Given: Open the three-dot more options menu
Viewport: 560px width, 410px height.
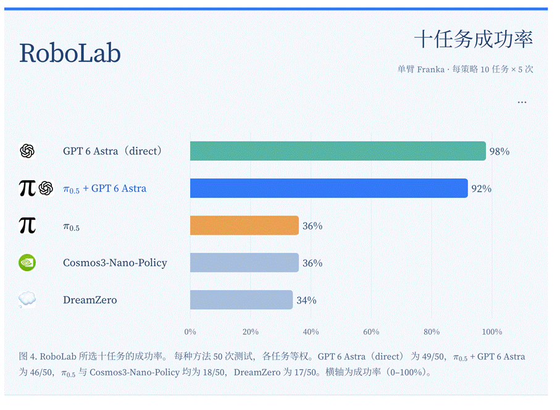Looking at the screenshot, I should point(522,102).
